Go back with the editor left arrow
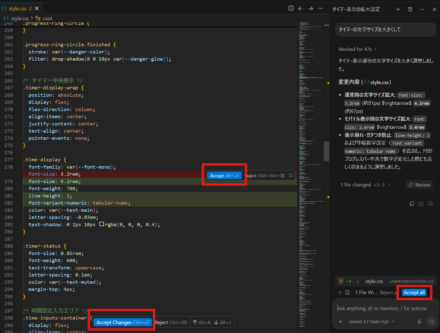Screen dimensions: 440x333 pyautogui.click(x=301, y=8)
